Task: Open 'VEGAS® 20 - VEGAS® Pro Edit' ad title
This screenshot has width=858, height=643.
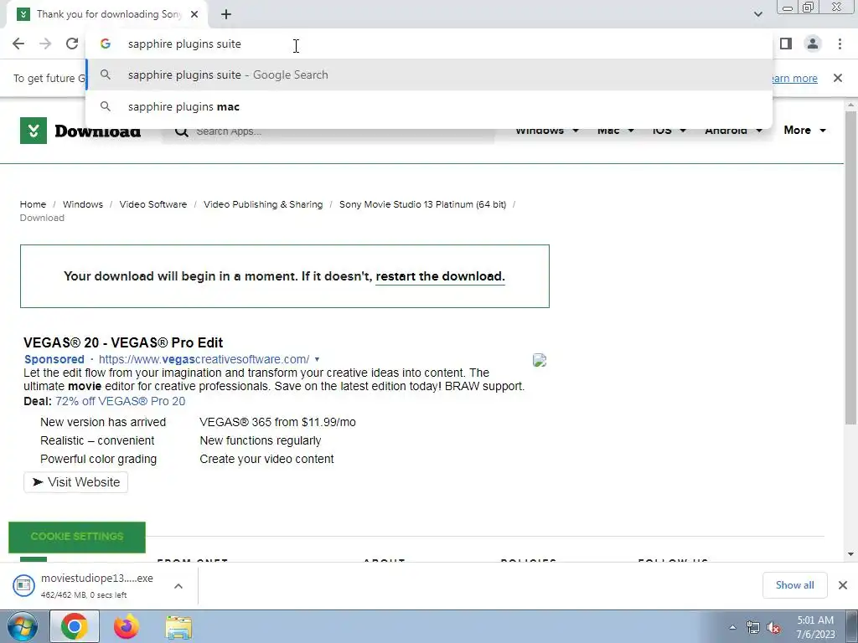Action: (x=123, y=342)
